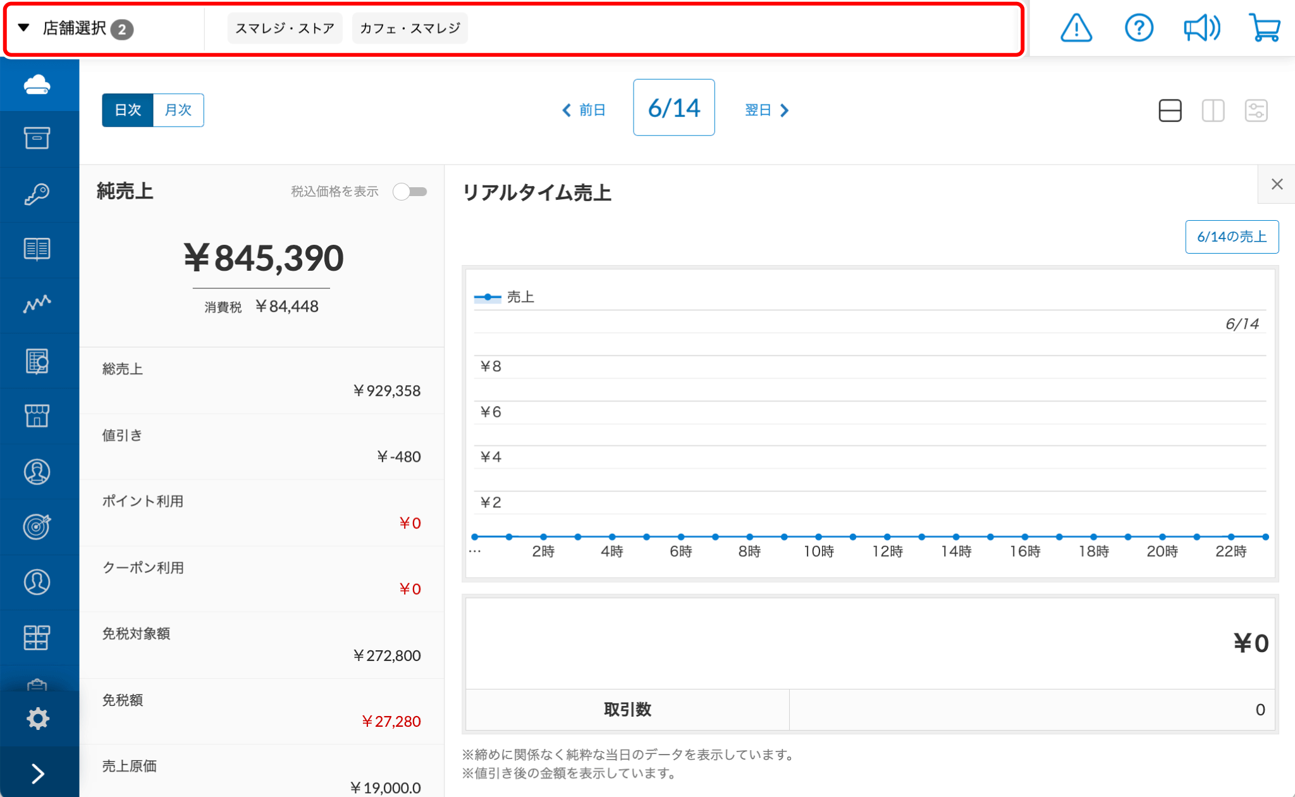Click the 6/14の売上 button

(1231, 237)
